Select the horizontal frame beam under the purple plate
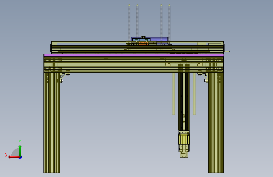 pos(134,65)
